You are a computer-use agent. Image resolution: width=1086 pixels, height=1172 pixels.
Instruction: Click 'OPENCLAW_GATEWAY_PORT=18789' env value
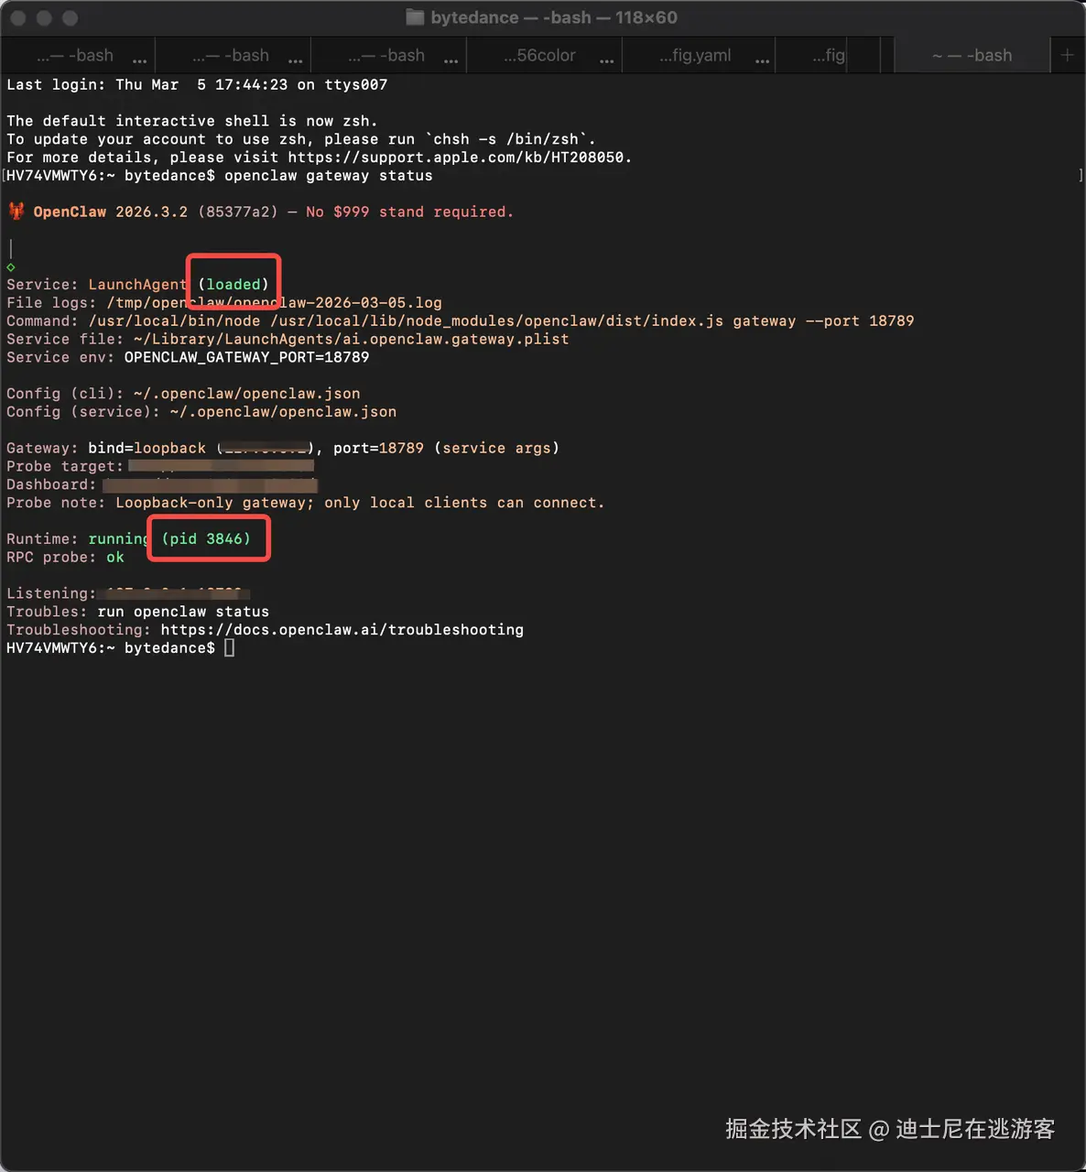pyautogui.click(x=246, y=357)
